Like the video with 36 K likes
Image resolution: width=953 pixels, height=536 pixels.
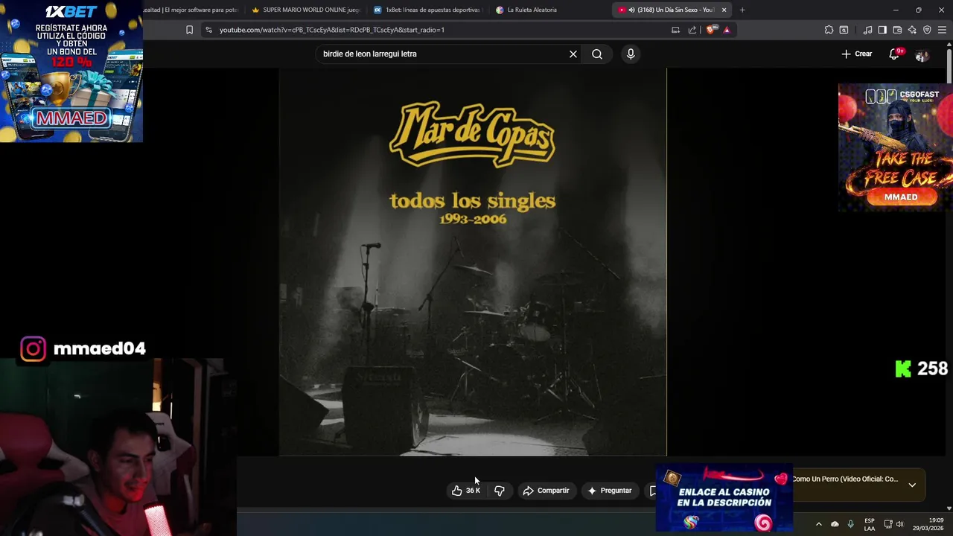coord(466,491)
